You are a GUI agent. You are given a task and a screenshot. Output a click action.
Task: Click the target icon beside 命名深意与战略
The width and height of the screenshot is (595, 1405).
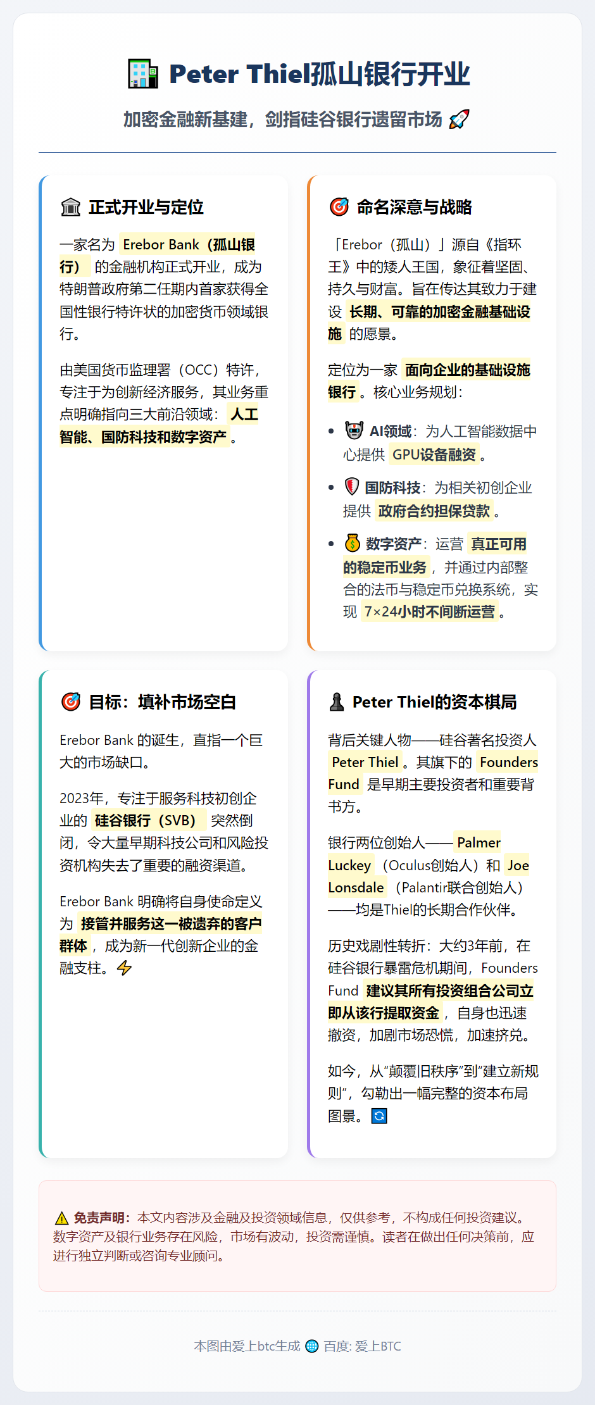coord(339,207)
